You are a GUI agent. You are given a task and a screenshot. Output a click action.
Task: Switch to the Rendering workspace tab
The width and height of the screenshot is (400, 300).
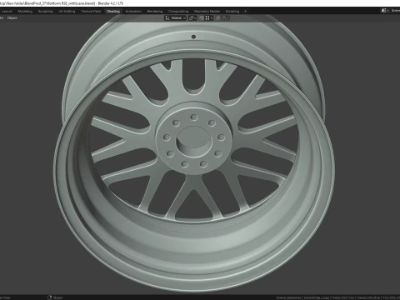tap(155, 12)
